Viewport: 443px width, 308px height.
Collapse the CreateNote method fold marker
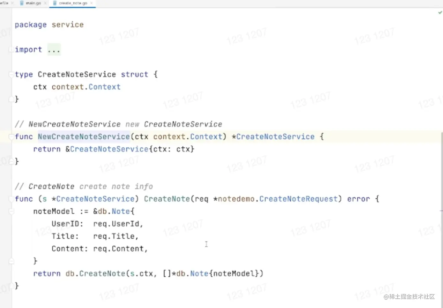11,199
